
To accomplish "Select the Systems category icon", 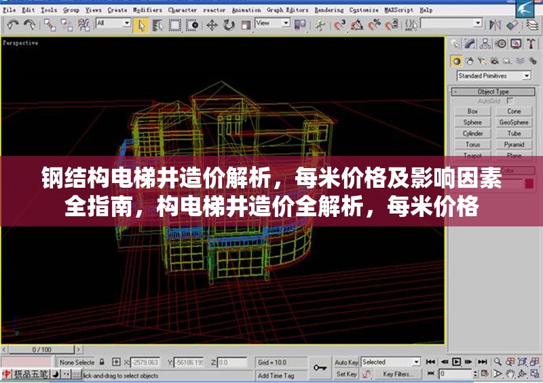I will coord(533,61).
